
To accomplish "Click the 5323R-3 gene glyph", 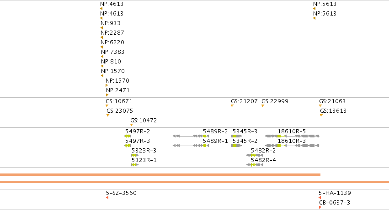I will pyautogui.click(x=135, y=155).
